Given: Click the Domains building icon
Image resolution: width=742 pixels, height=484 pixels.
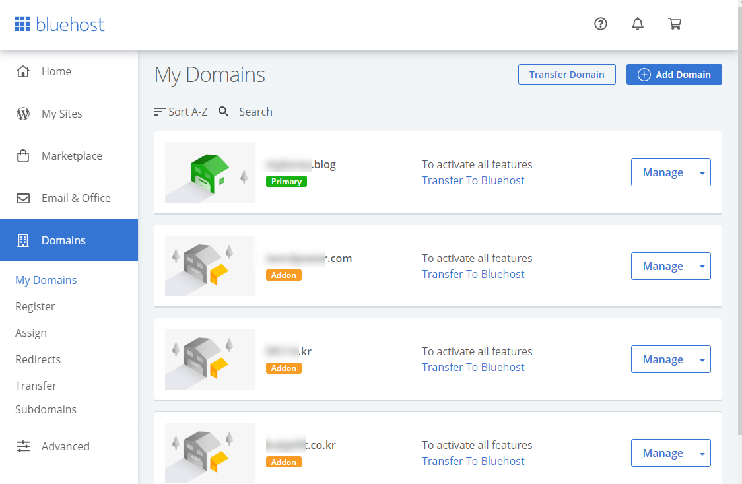Looking at the screenshot, I should pos(22,240).
